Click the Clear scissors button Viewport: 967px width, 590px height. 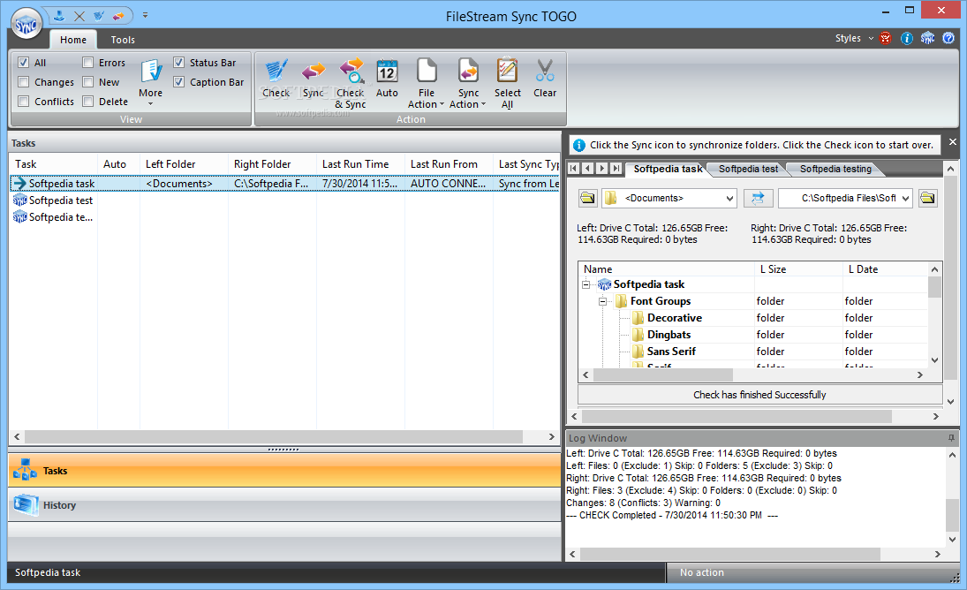(x=545, y=79)
